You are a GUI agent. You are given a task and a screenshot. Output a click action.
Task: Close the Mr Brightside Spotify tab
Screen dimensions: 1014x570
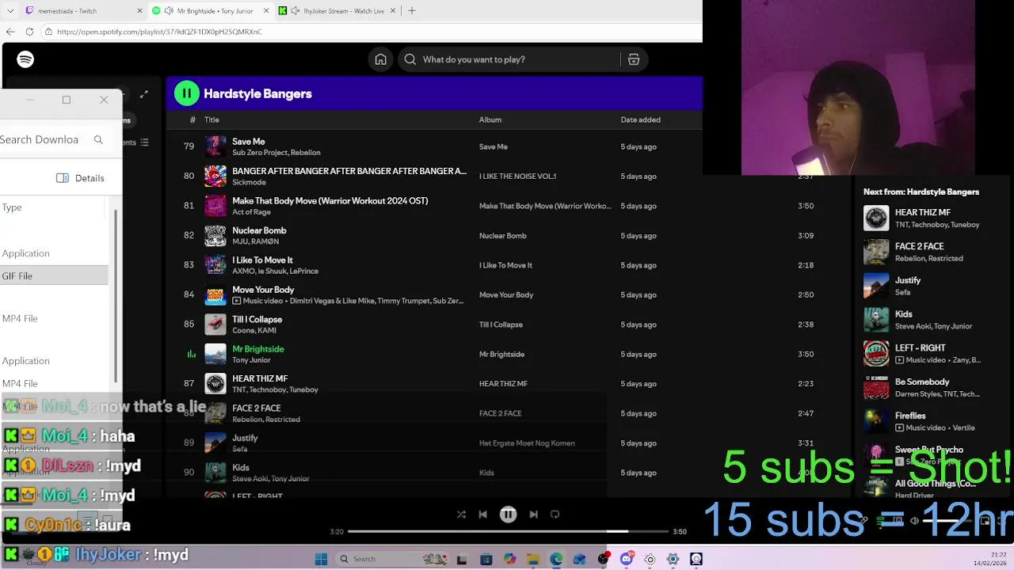(x=266, y=11)
